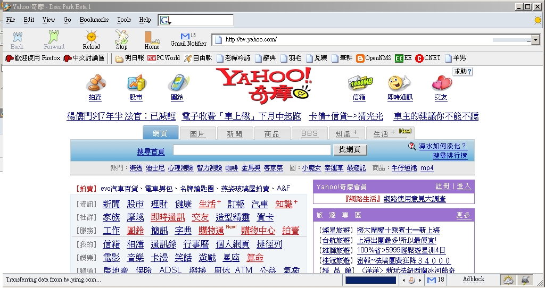Screen dimensions: 545x288
Task: Go Home via the toolbar Home icon
Action: pos(152,40)
